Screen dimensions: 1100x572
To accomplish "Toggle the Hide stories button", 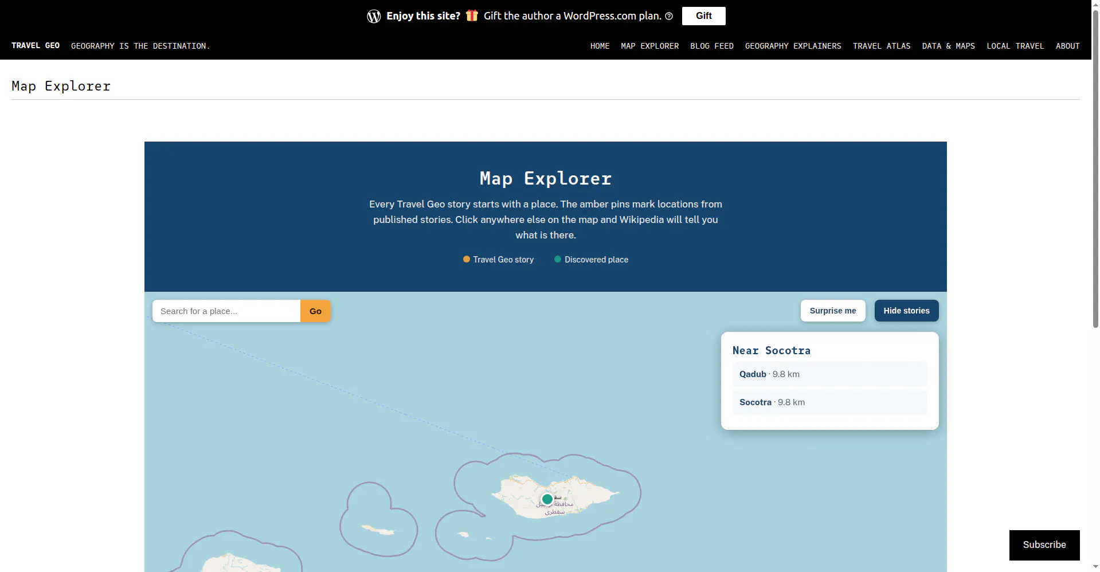I will click(x=907, y=311).
